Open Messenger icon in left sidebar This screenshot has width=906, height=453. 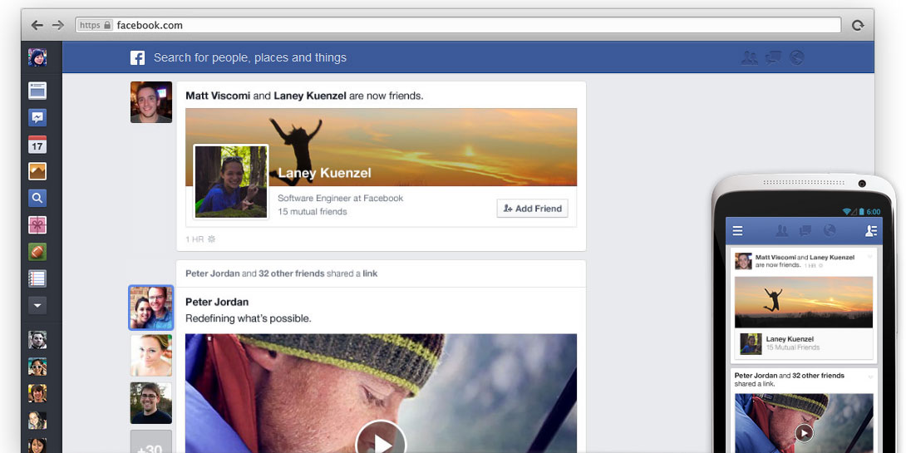[x=37, y=117]
